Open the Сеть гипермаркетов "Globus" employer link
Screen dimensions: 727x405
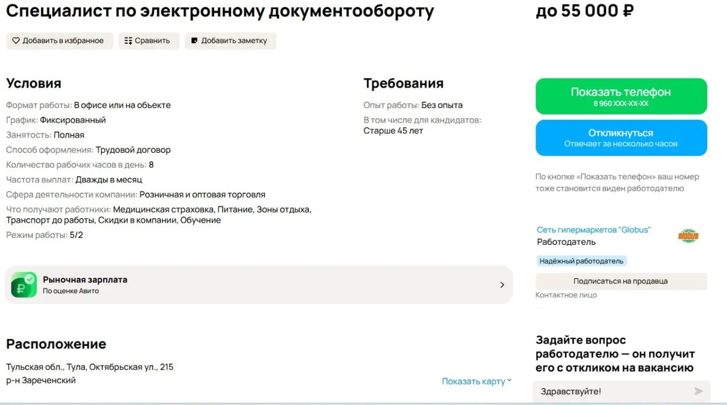pos(594,230)
